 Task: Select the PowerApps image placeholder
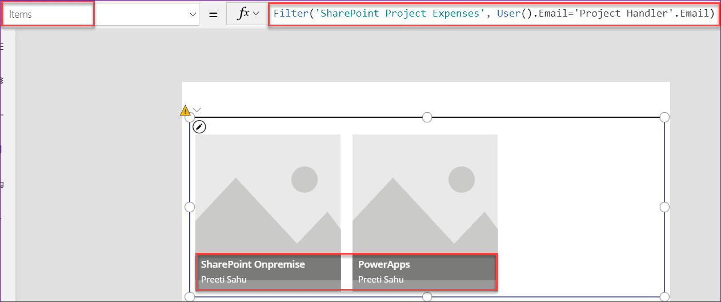tap(425, 194)
